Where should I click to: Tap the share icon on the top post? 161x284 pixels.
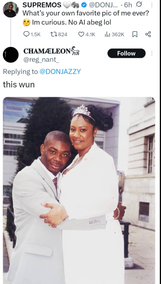pos(148,34)
